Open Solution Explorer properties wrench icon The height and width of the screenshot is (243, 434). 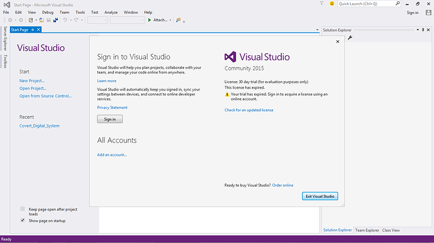350,38
